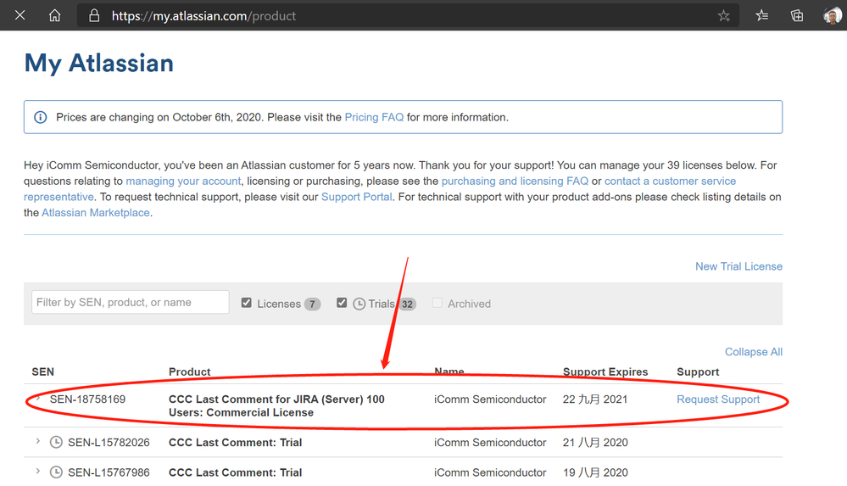The width and height of the screenshot is (847, 486).
Task: Click SEN-18758169 text
Action: 87,399
